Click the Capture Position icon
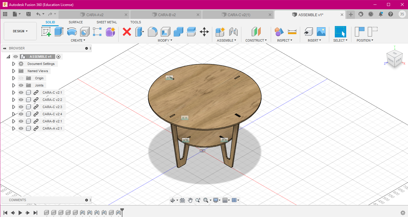This screenshot has height=217, width=408. 360,31
